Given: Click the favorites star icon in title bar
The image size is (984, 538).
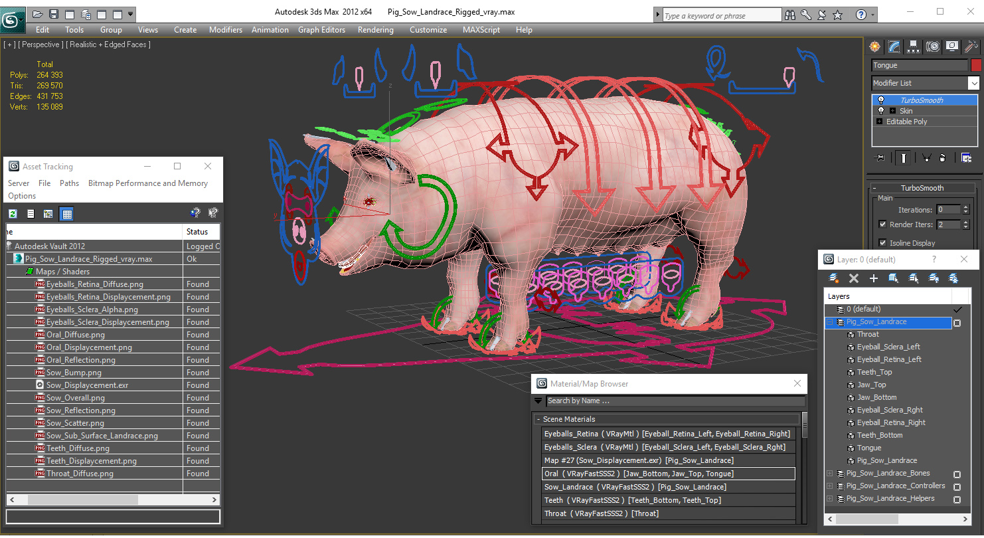Looking at the screenshot, I should coord(838,15).
